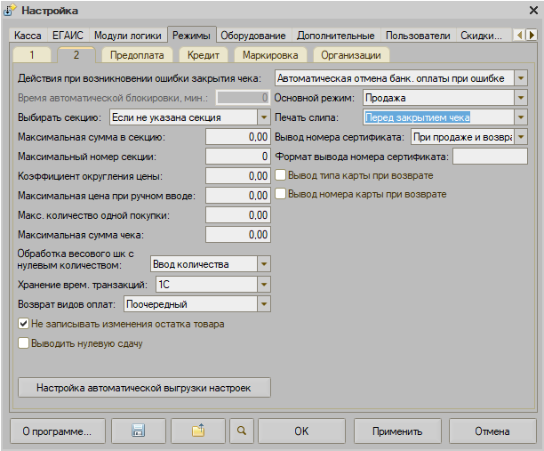Screen dimensions: 544x451
Task: Close the Настройка window
Action: point(531,10)
